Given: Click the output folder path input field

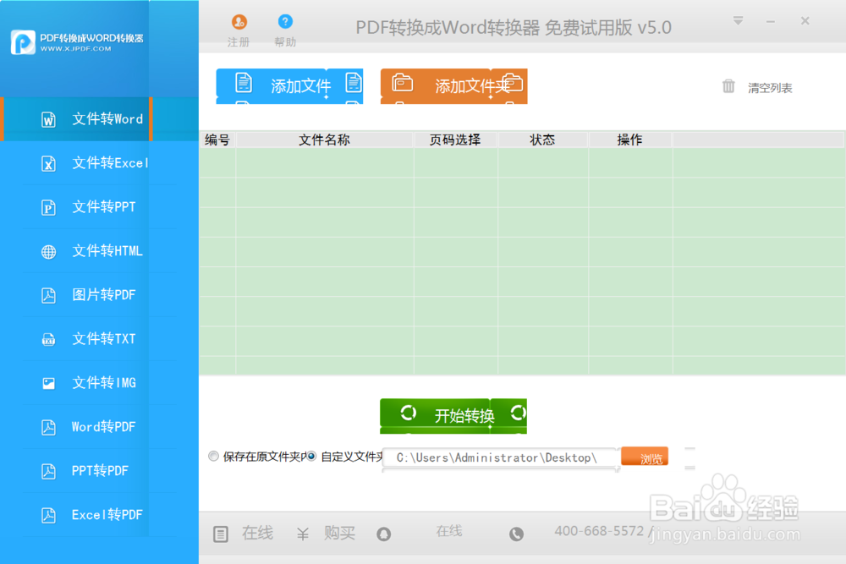Looking at the screenshot, I should pos(499,457).
